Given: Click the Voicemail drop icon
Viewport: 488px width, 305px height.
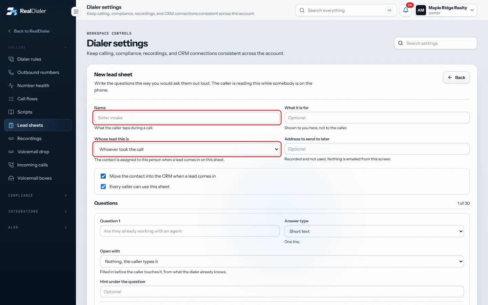Looking at the screenshot, I should click(11, 151).
